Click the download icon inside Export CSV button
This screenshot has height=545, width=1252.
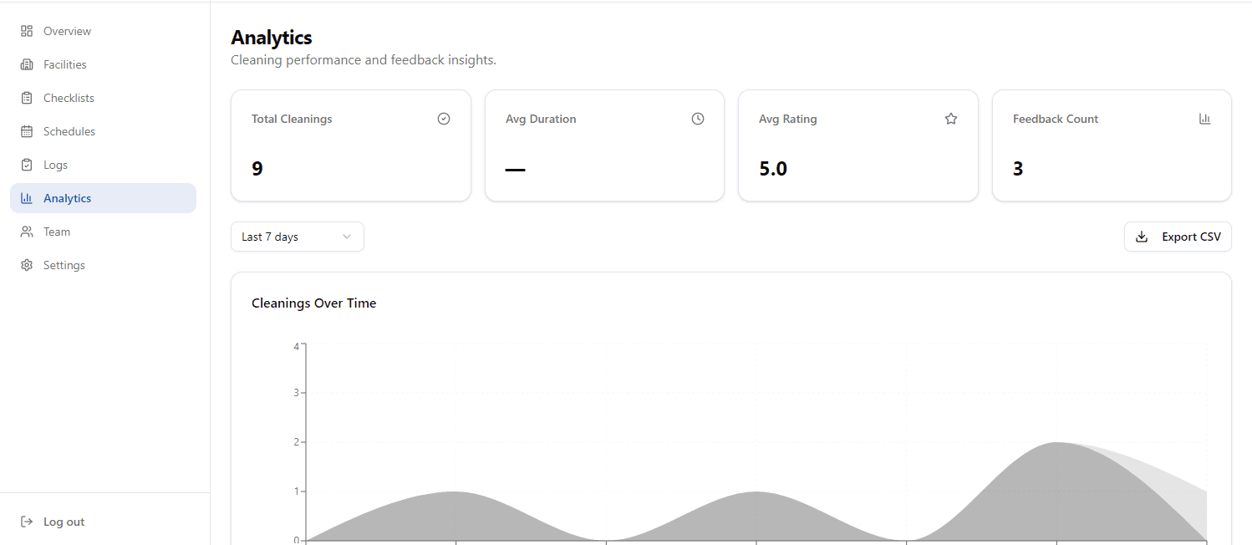click(x=1141, y=236)
